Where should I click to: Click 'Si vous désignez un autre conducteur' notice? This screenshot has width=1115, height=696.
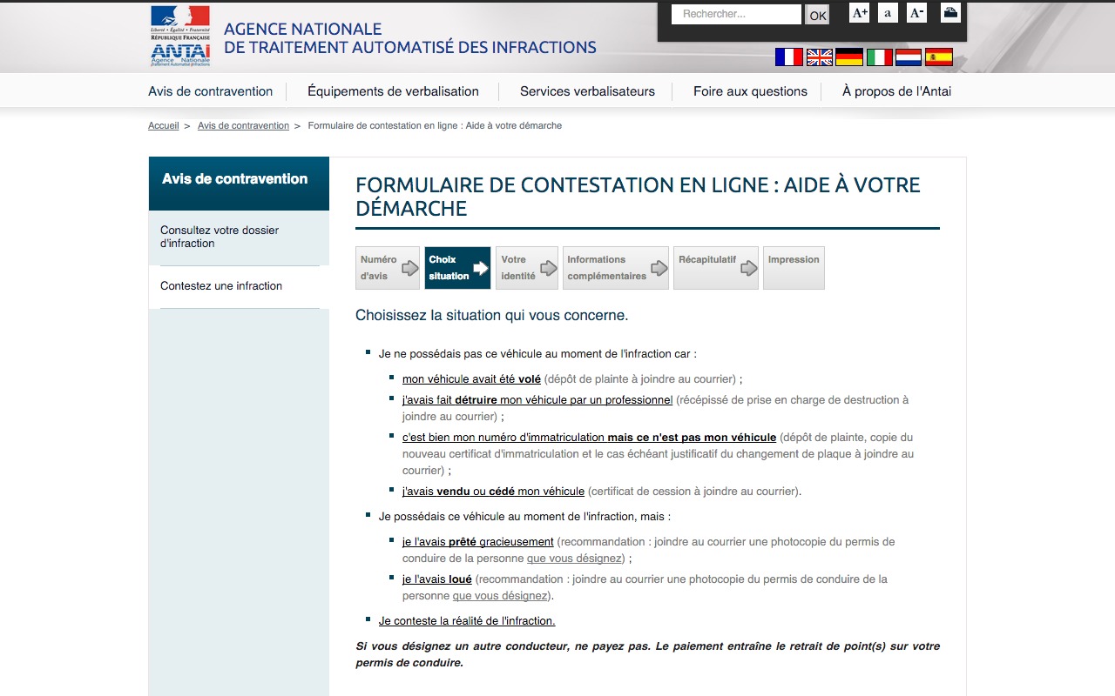tap(647, 654)
